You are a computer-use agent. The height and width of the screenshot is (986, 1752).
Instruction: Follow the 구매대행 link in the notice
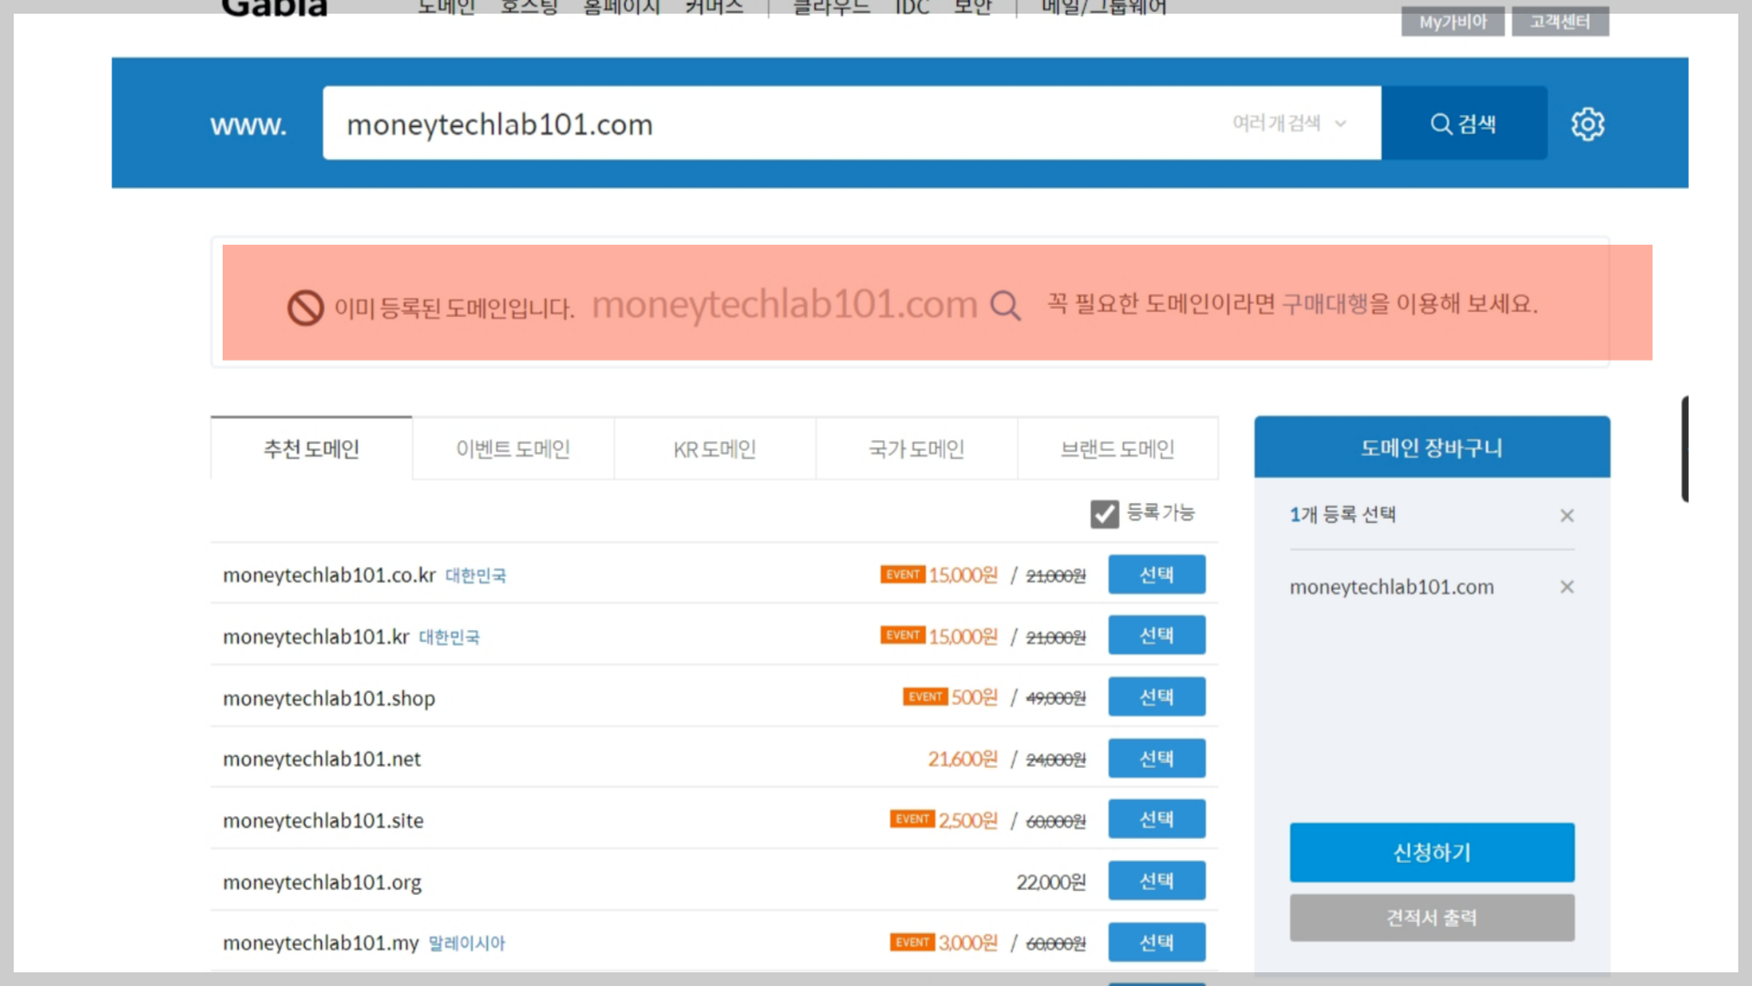(x=1324, y=303)
